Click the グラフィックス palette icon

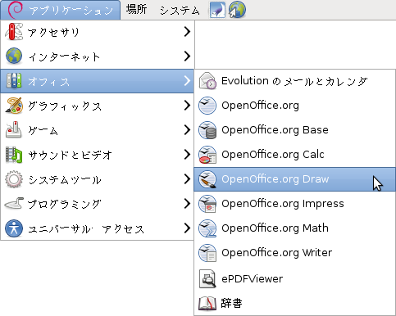(14, 106)
